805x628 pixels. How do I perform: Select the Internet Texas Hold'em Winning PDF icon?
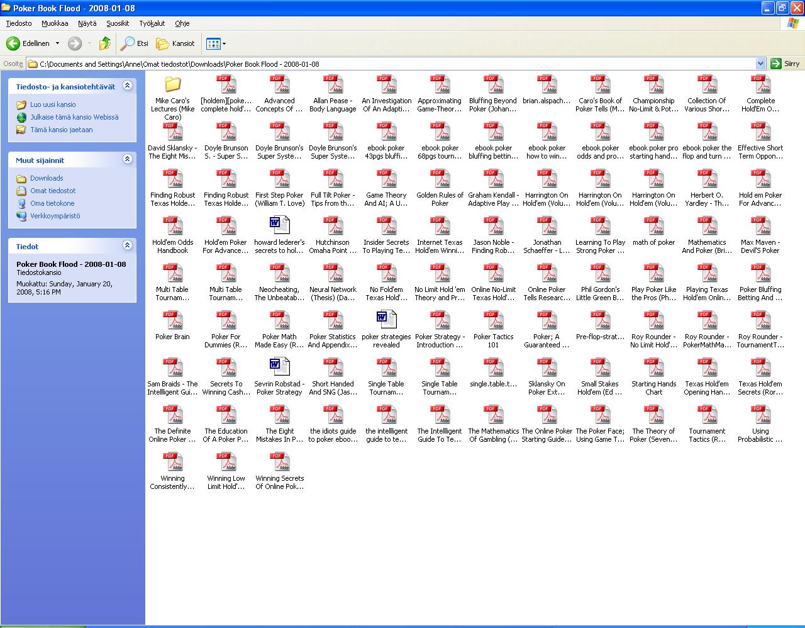pyautogui.click(x=440, y=226)
